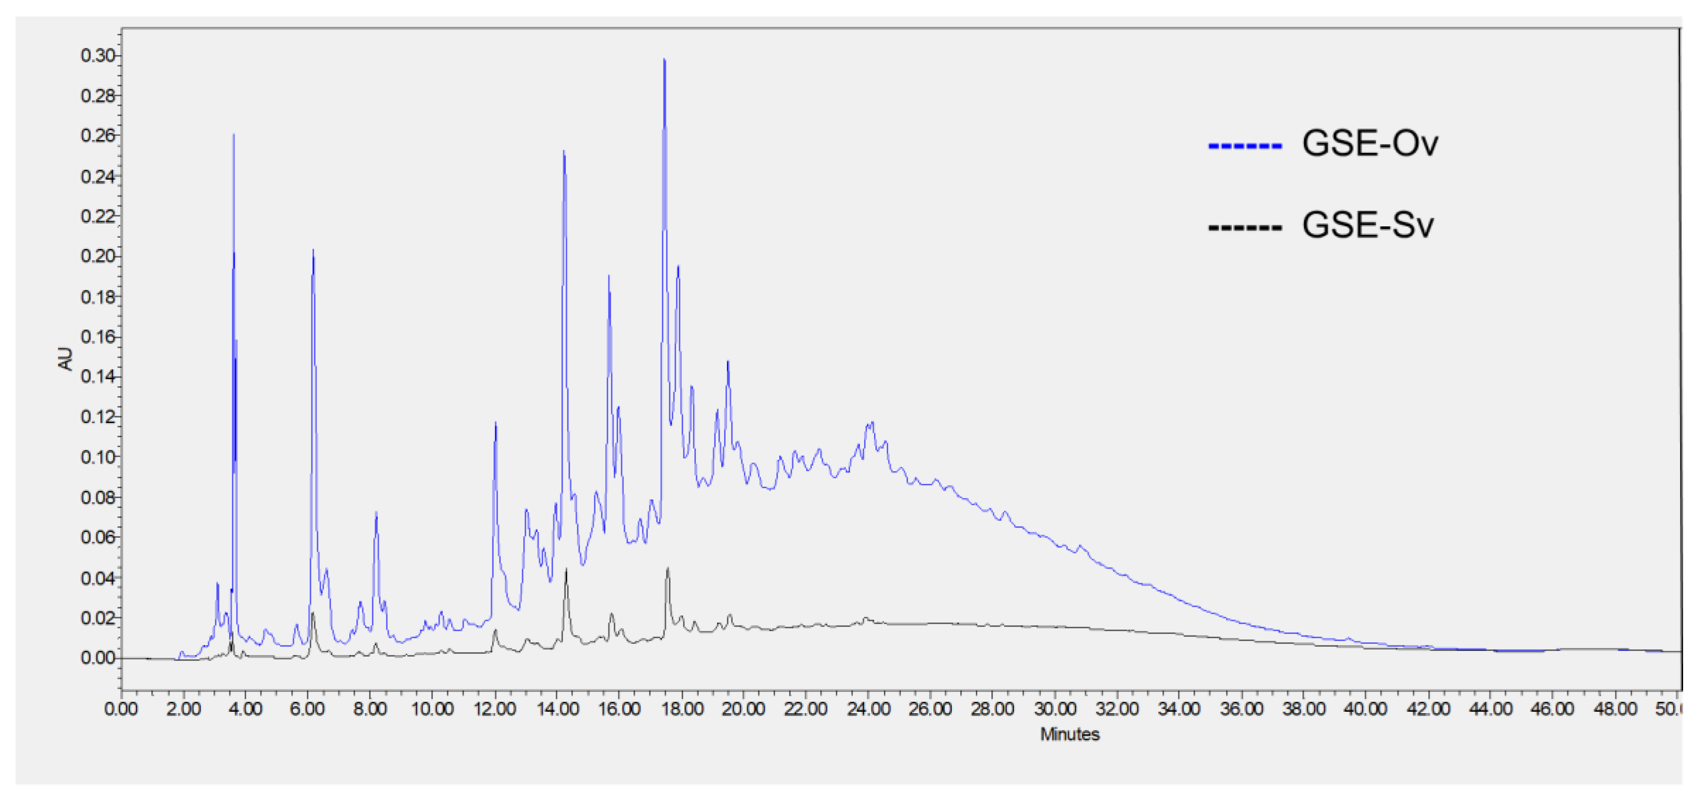Click the 0.30 y-axis tick label
This screenshot has height=803, width=1701.
(x=98, y=56)
